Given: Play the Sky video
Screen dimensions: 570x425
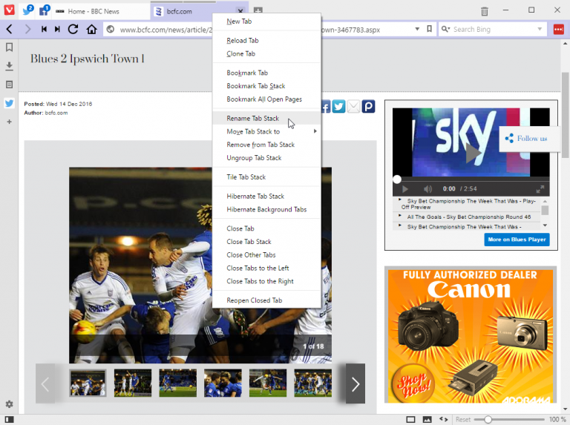Looking at the screenshot, I should pyautogui.click(x=473, y=153).
